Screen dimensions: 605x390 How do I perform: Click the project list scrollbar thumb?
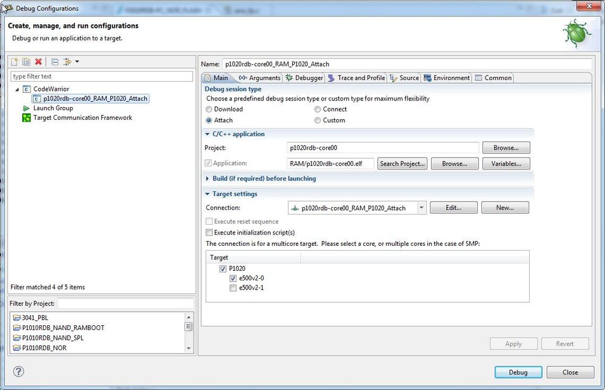[x=189, y=326]
